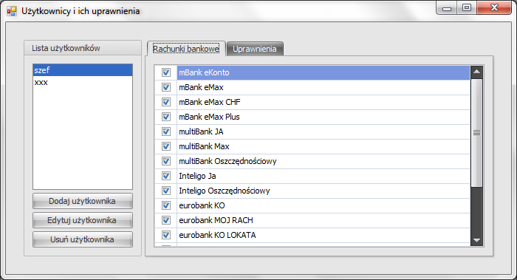Viewport: 517px width, 280px height.
Task: Minimize the window
Action: 447,8
